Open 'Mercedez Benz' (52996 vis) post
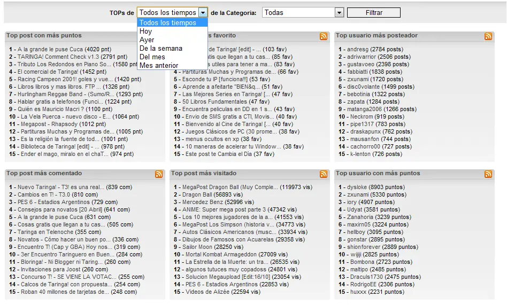Image resolution: width=507 pixels, height=305 pixels. point(202,202)
